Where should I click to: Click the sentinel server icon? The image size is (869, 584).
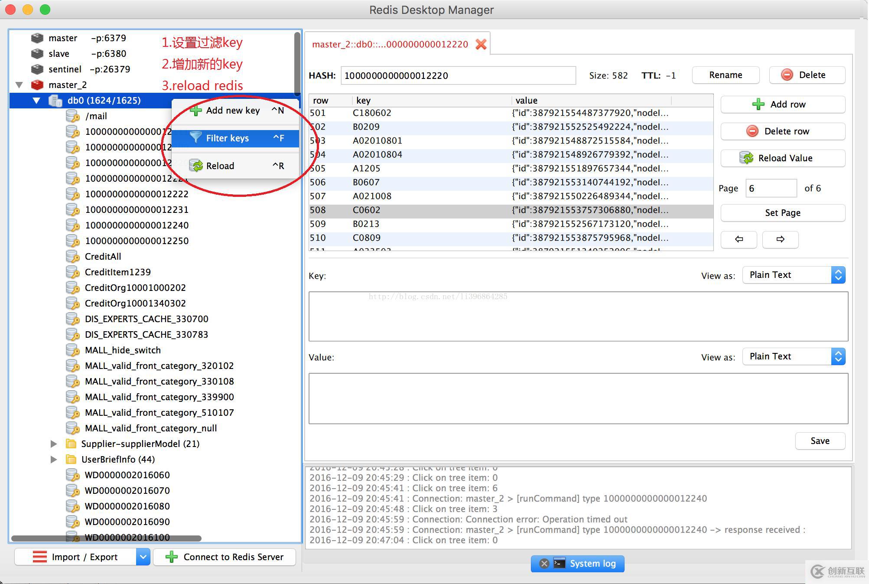(x=37, y=69)
